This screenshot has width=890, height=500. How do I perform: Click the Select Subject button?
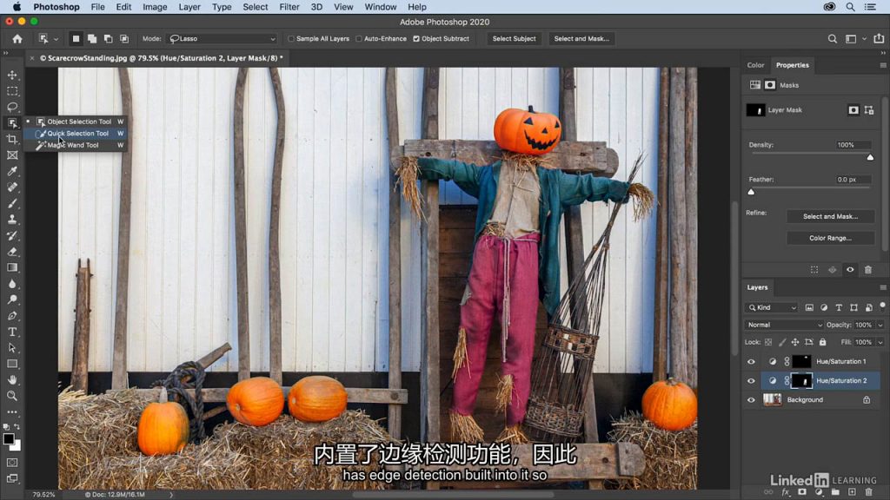514,38
